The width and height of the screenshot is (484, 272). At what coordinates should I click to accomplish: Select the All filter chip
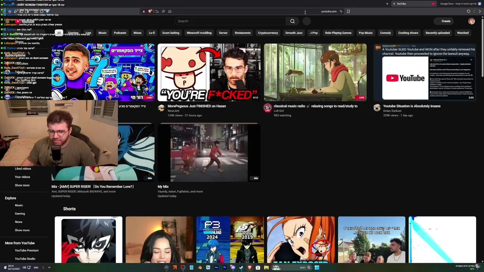[x=59, y=33]
